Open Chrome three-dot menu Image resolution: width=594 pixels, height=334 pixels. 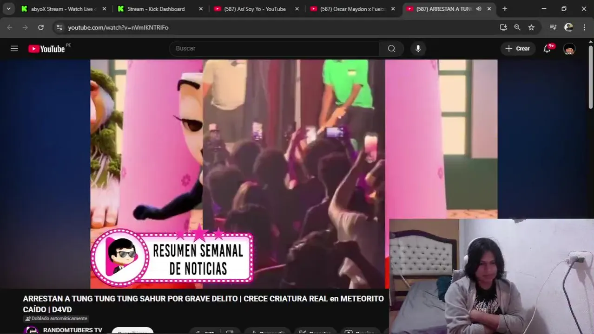pyautogui.click(x=584, y=27)
